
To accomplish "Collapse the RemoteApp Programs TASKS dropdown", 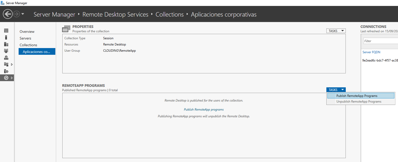I will click(x=336, y=90).
